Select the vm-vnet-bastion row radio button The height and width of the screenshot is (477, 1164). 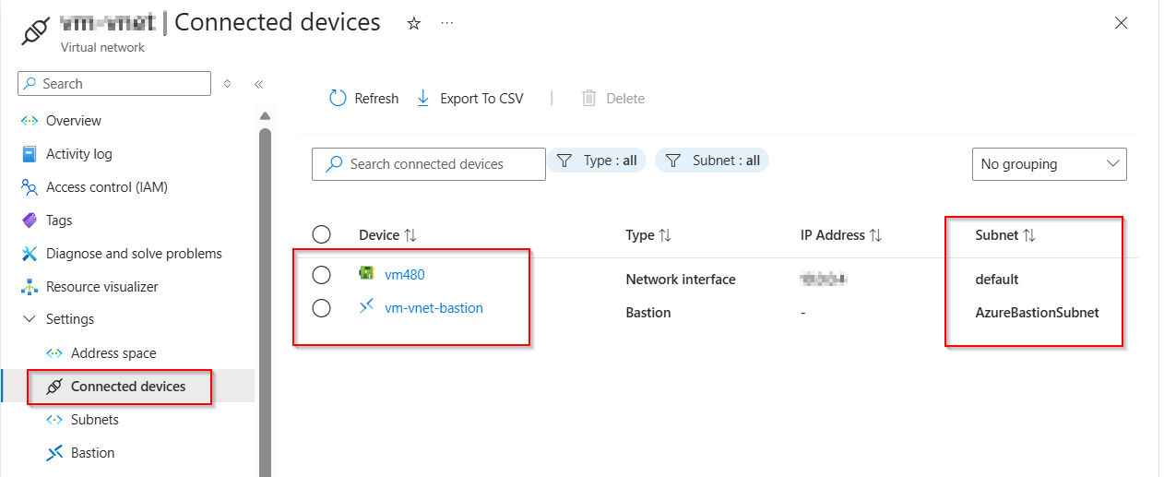tap(321, 308)
